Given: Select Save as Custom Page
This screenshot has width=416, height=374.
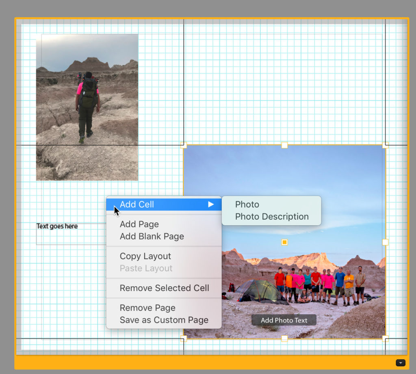Looking at the screenshot, I should click(164, 320).
